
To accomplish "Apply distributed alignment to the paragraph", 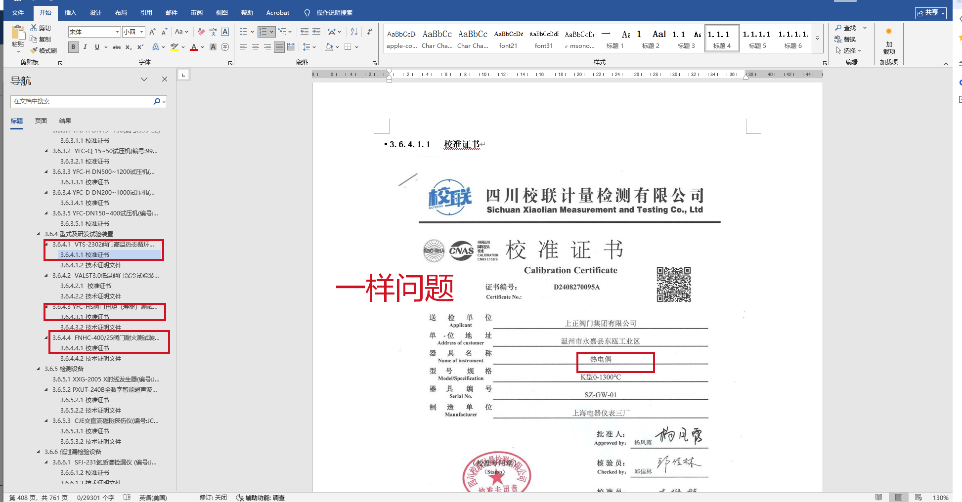I will tap(291, 47).
